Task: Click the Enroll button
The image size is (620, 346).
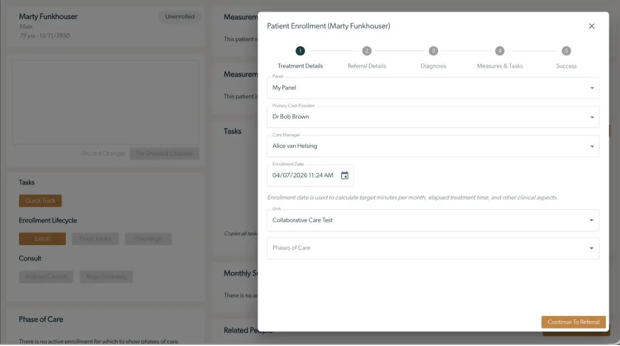Action: point(42,239)
